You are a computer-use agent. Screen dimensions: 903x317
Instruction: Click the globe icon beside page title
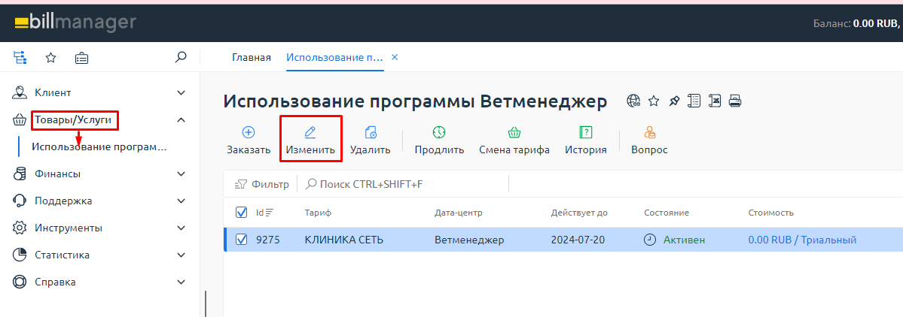(x=633, y=101)
